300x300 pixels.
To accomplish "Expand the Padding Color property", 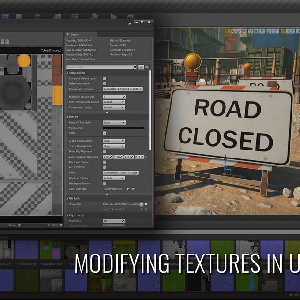I will [67, 128].
